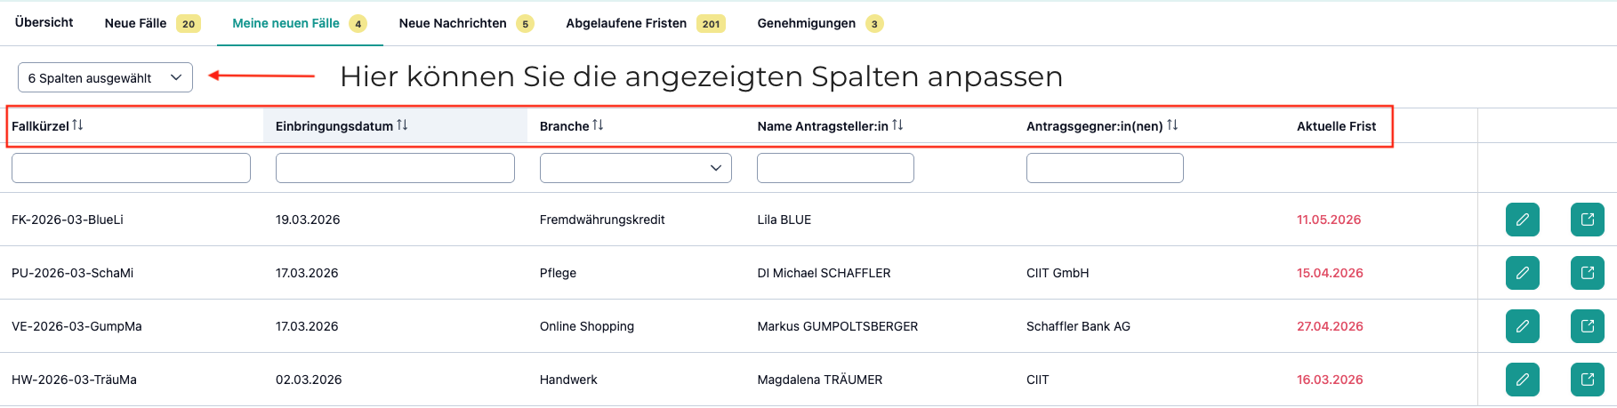Focus the Fallkürzel filter field

click(x=131, y=168)
